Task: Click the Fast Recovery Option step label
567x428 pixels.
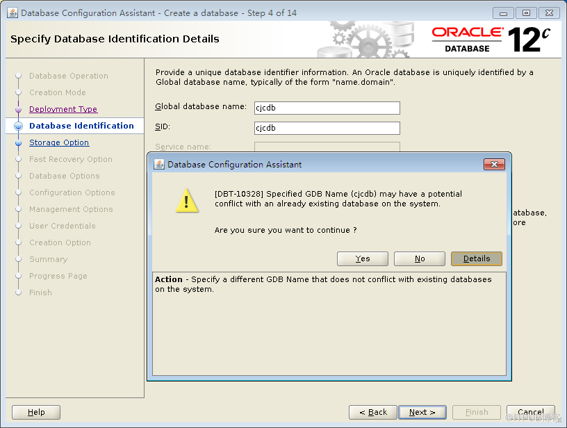Action: tap(71, 159)
